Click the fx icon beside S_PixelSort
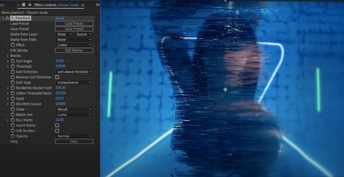Image resolution: width=344 pixels, height=177 pixels. 7,18
